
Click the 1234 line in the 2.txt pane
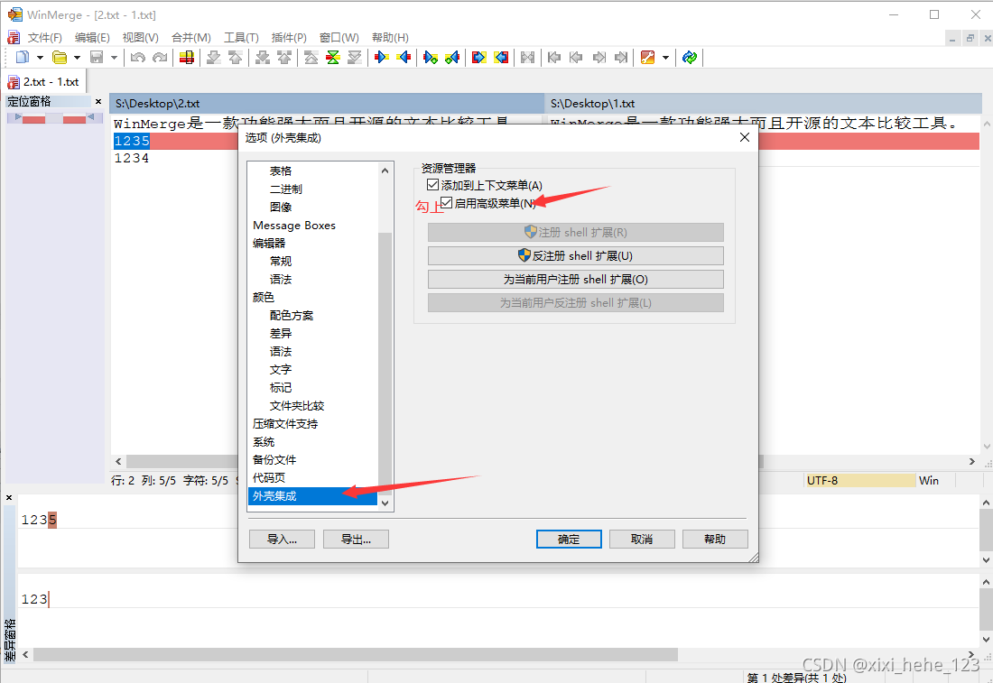pos(132,158)
